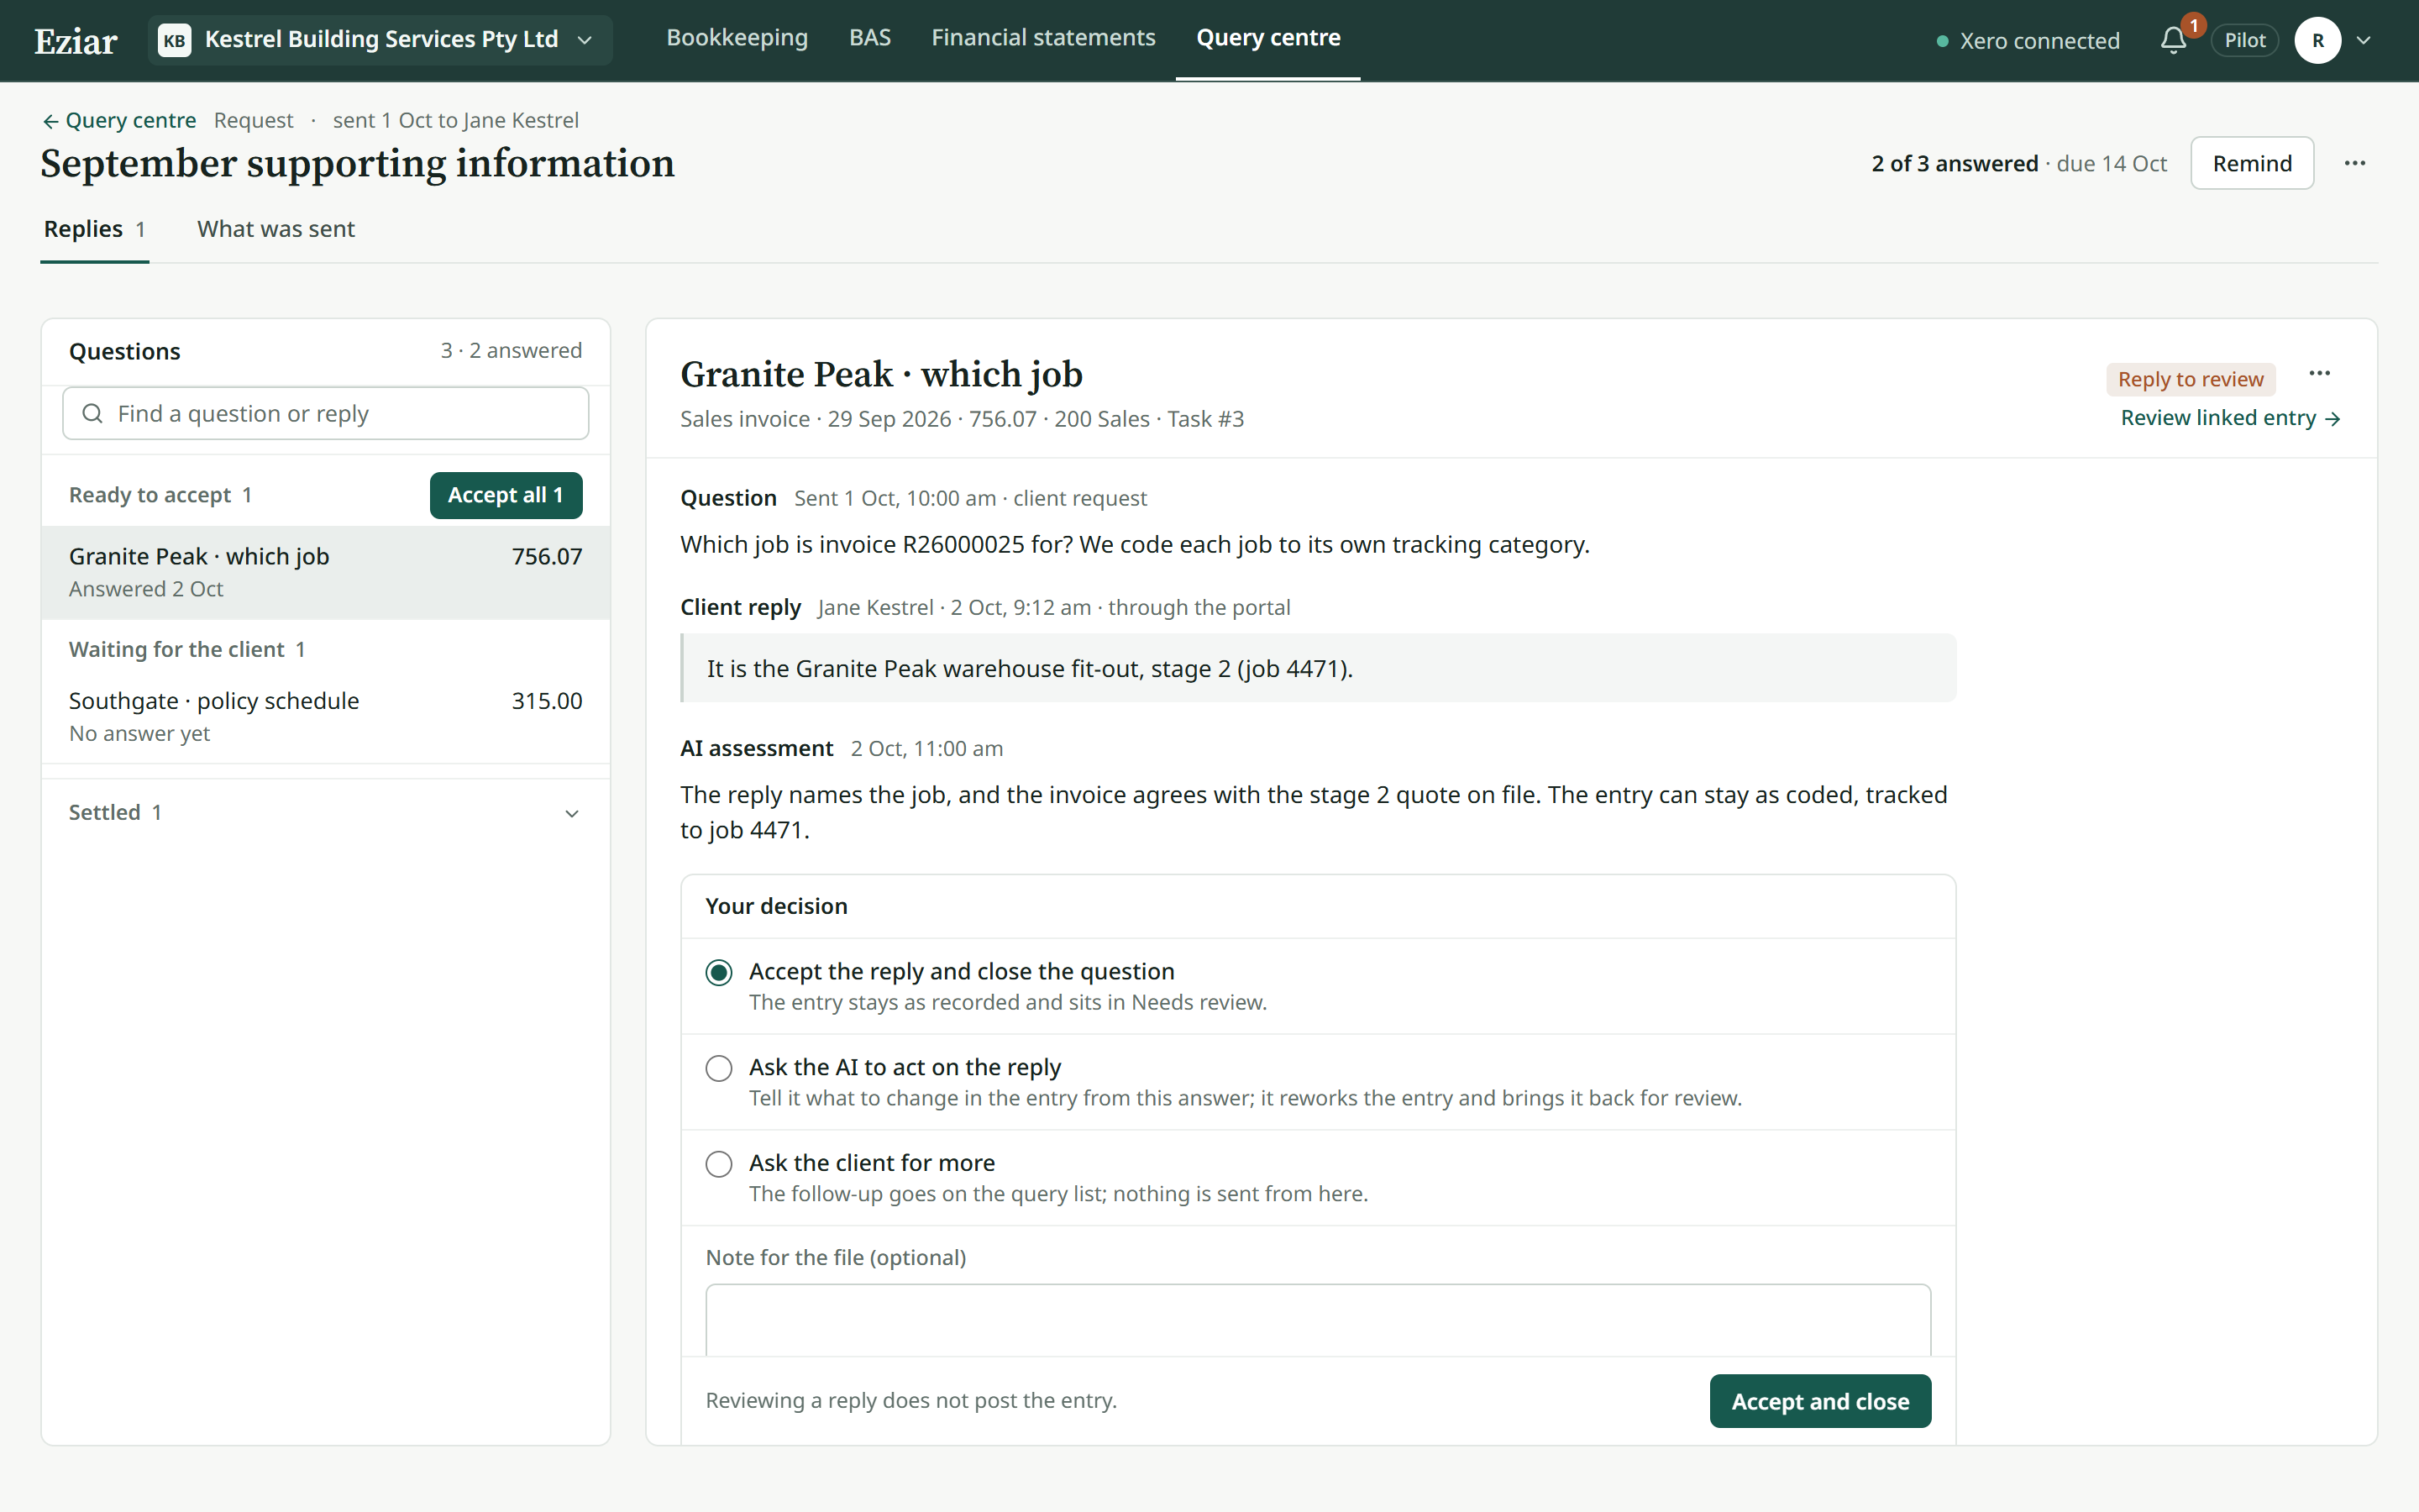Click the Eziar logo
This screenshot has height=1512, width=2419.
coord(76,41)
